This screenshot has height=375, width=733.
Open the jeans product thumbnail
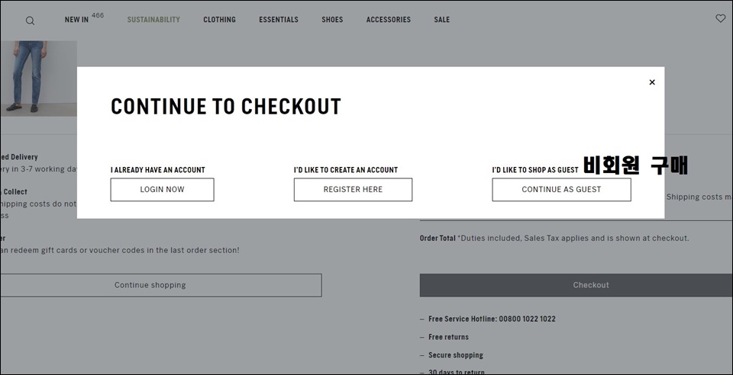38,79
